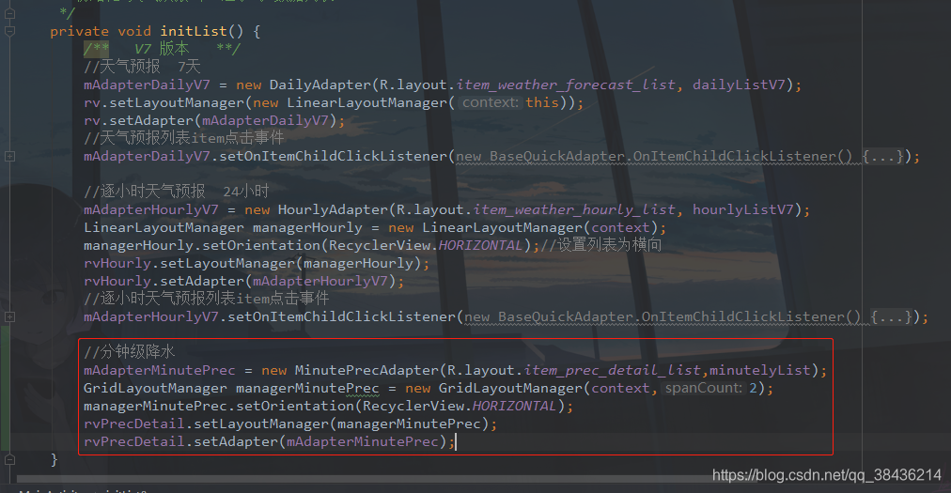Screen dimensions: 951x493
Task: Expand {...} placeholder on mAdapterDailyV7 listener line
Action: click(882, 157)
